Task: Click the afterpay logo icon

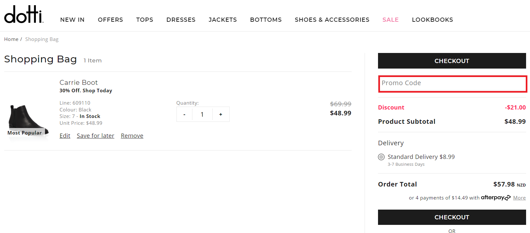Action: (x=495, y=198)
